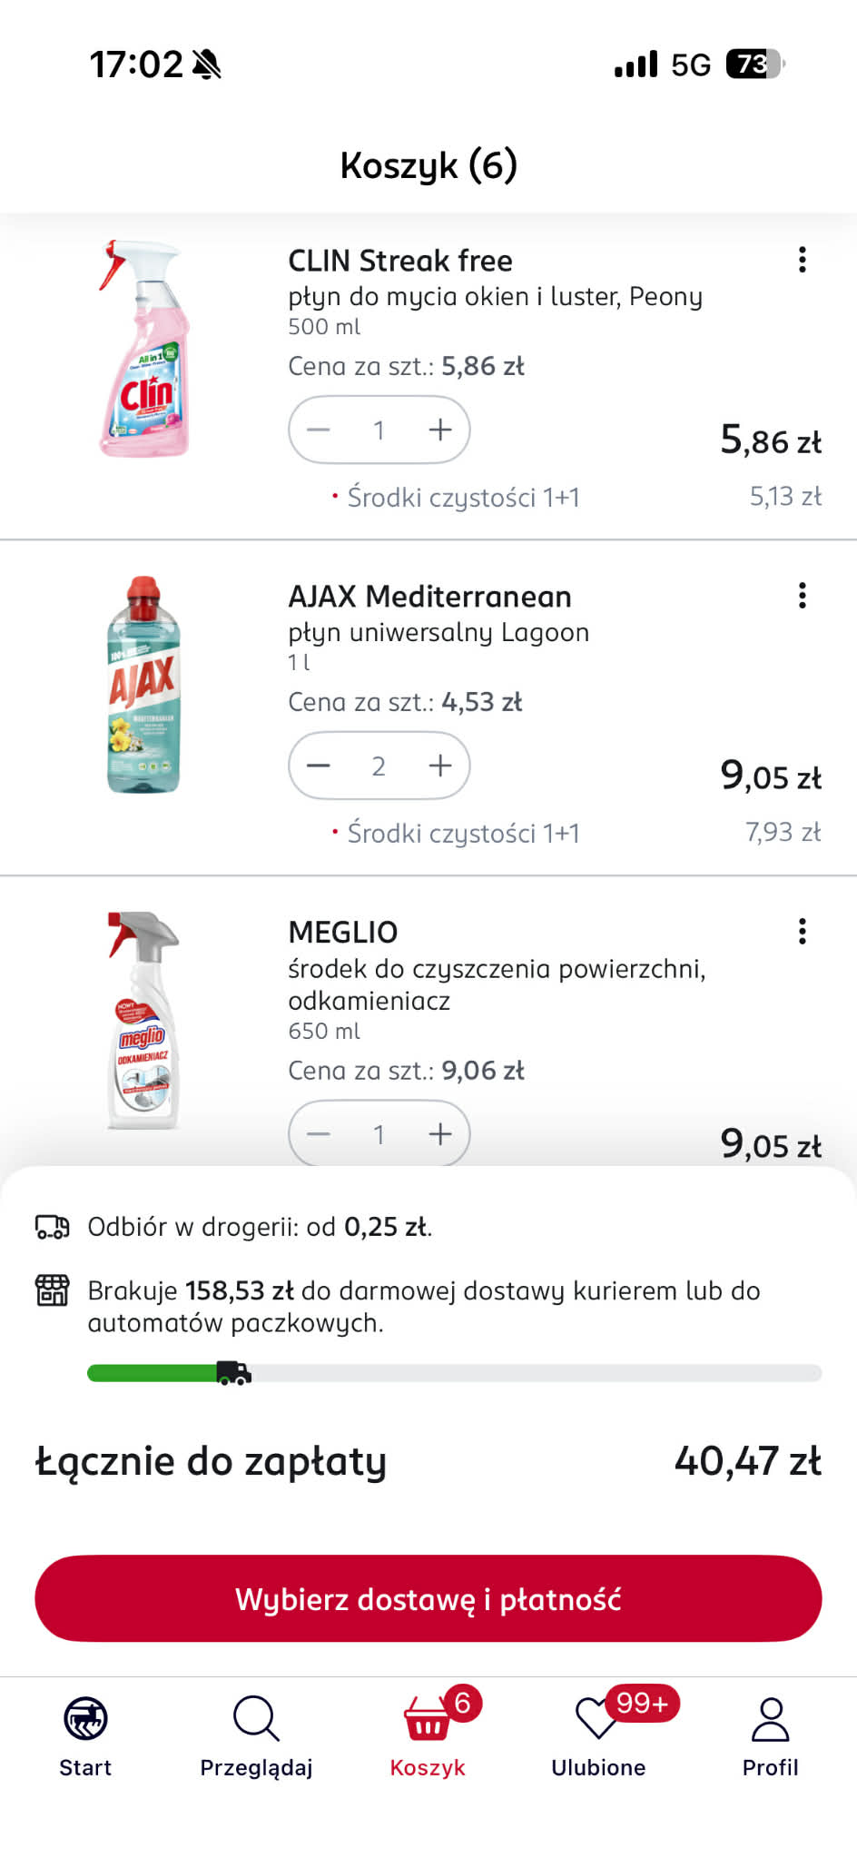Image resolution: width=857 pixels, height=1858 pixels.
Task: Open options menu for AJAX Mediterranean
Action: point(802,596)
